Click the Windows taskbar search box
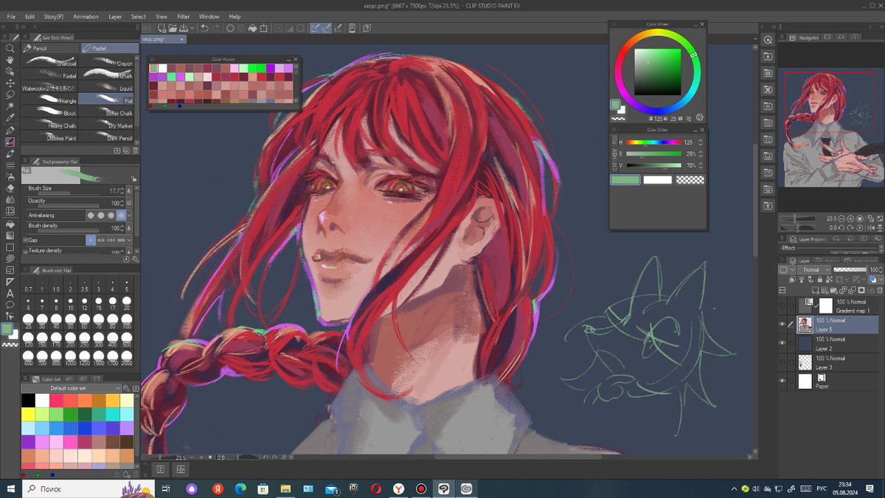This screenshot has height=498, width=885. tap(90, 488)
